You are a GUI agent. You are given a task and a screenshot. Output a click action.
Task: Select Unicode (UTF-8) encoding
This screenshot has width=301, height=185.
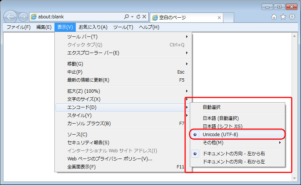point(237,135)
